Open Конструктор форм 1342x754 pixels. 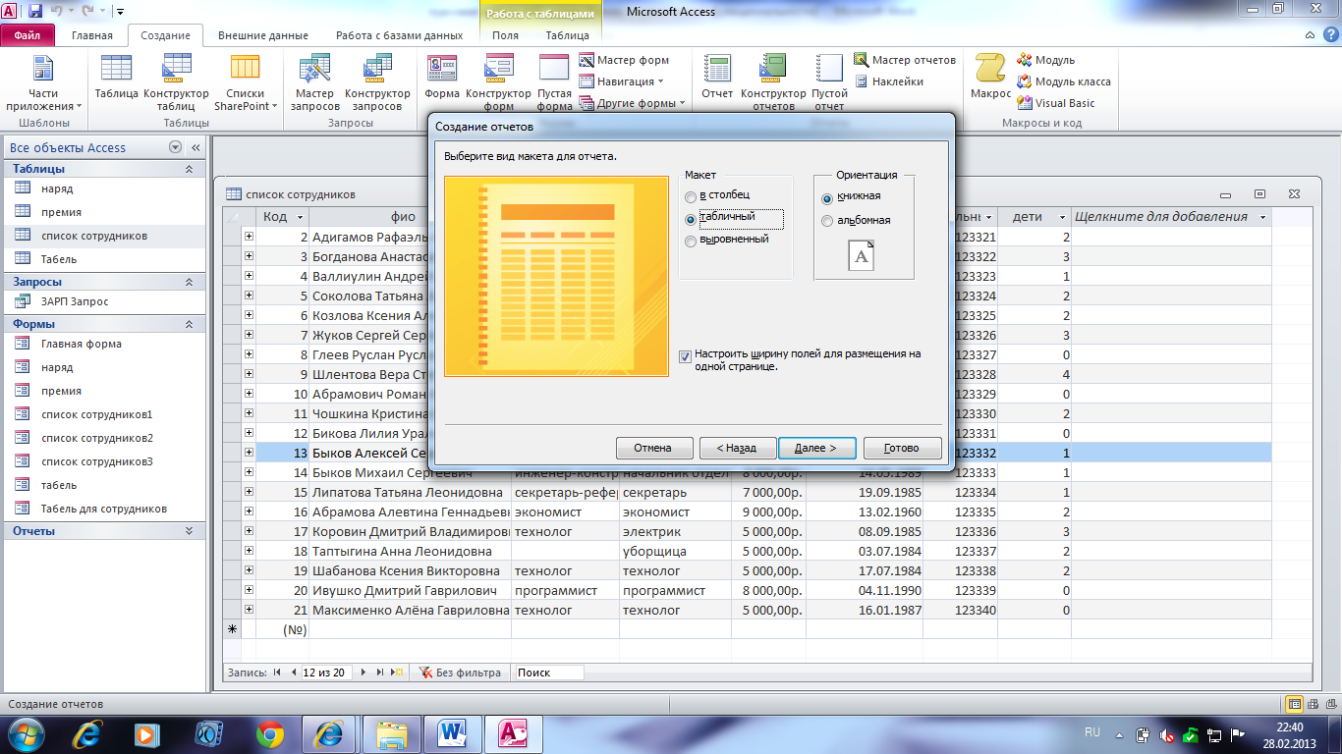[498, 82]
